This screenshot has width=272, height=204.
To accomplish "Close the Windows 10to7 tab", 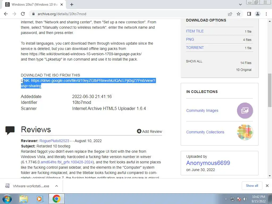I will tap(62, 5).
